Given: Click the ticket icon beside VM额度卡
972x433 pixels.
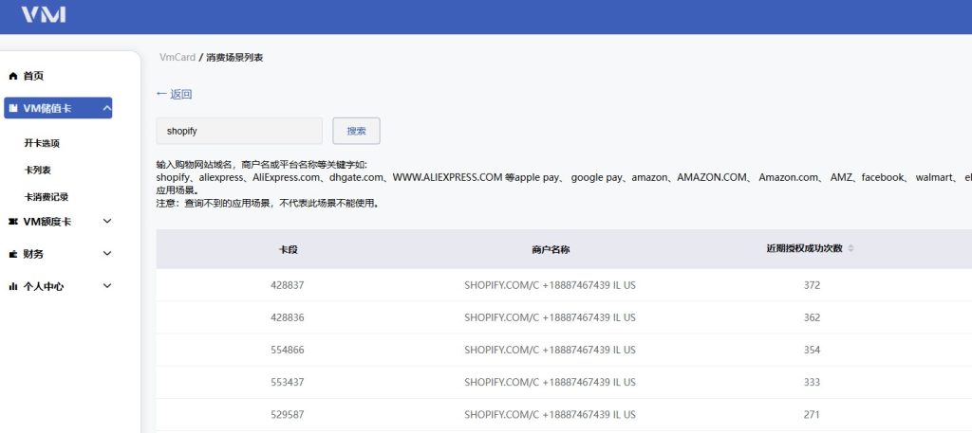Looking at the screenshot, I should coord(13,222).
